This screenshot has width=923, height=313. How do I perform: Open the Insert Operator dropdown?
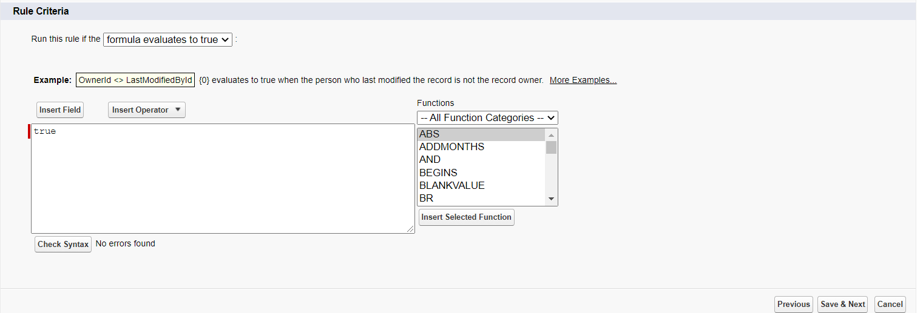(146, 110)
